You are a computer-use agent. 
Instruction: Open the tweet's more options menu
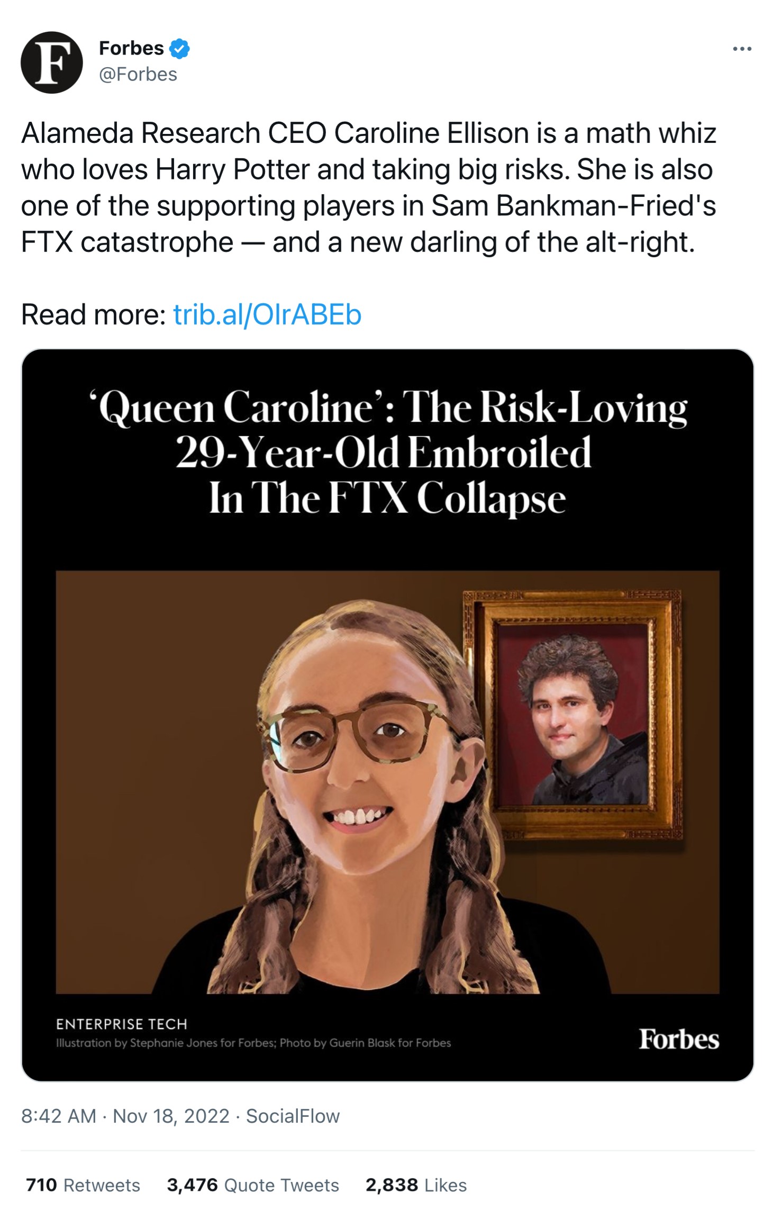(742, 49)
